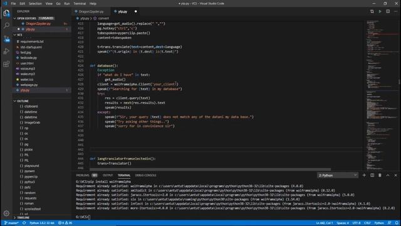The width and height of the screenshot is (401, 226).
Task: Select ImageGrab in the Outline
Action: pos(32,122)
